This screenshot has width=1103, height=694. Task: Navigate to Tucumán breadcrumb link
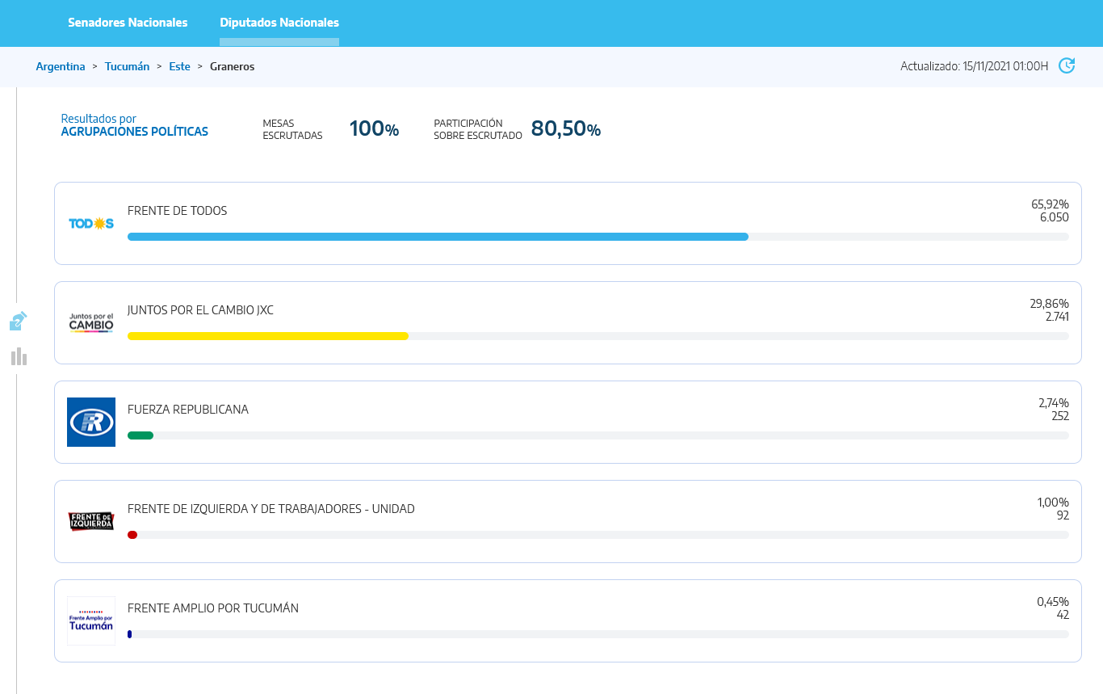127,66
